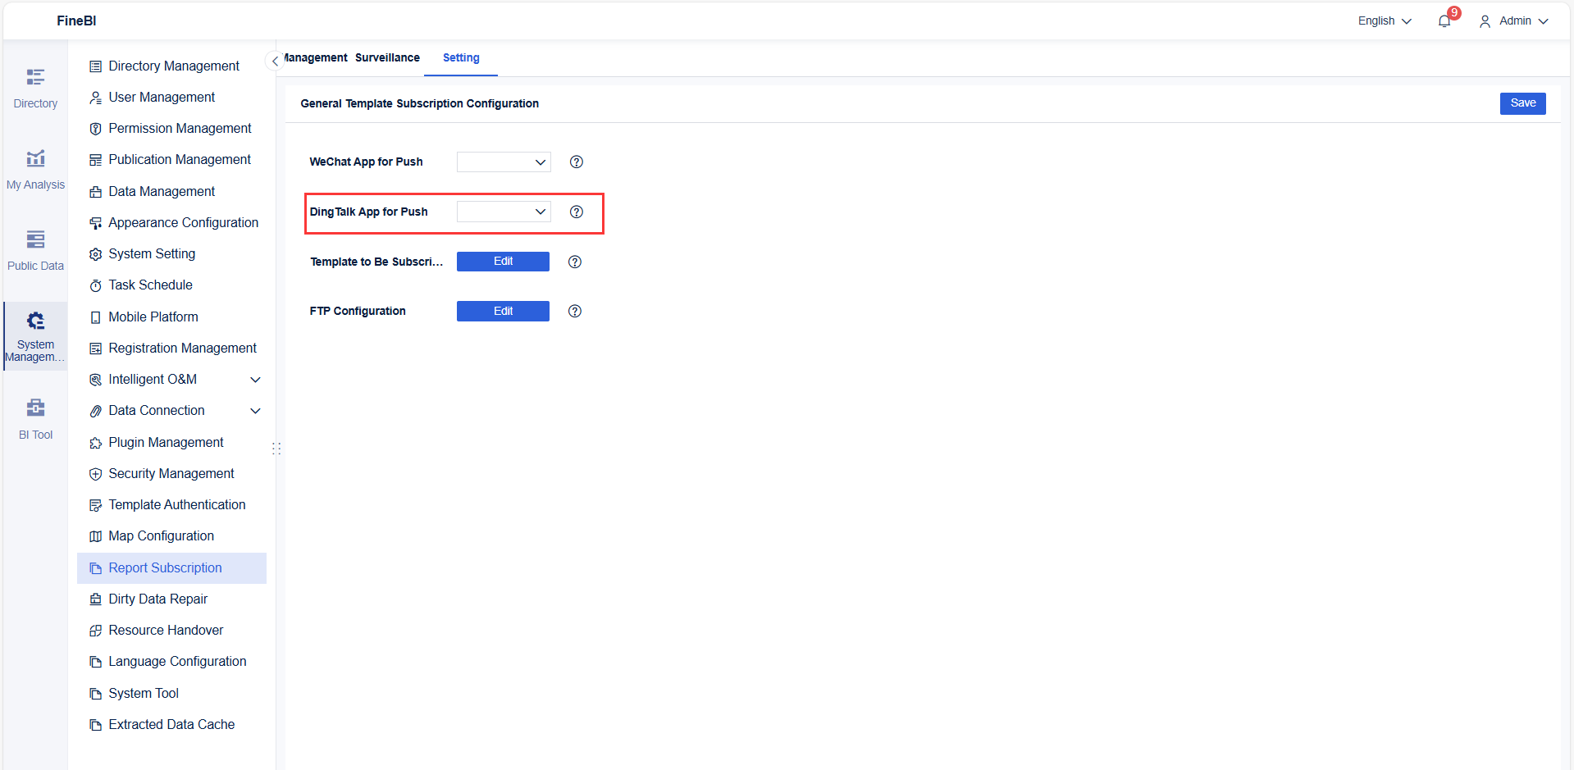Open Public Data from the left sidebar
This screenshot has height=770, width=1574.
tap(34, 248)
